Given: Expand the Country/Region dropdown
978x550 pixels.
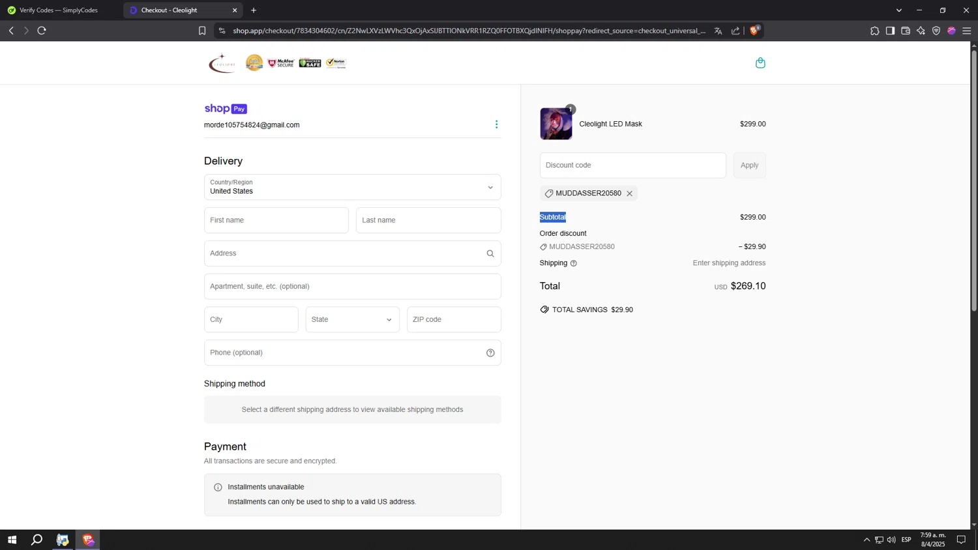Looking at the screenshot, I should point(353,187).
